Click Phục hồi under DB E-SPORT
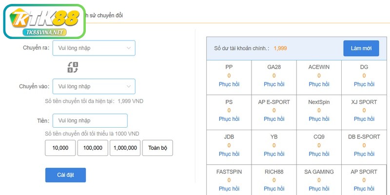Viewport: 390px width, 195px height. (x=364, y=154)
